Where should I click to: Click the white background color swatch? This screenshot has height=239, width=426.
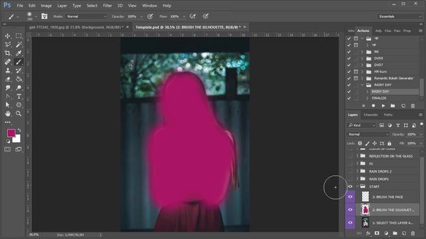coord(17,139)
